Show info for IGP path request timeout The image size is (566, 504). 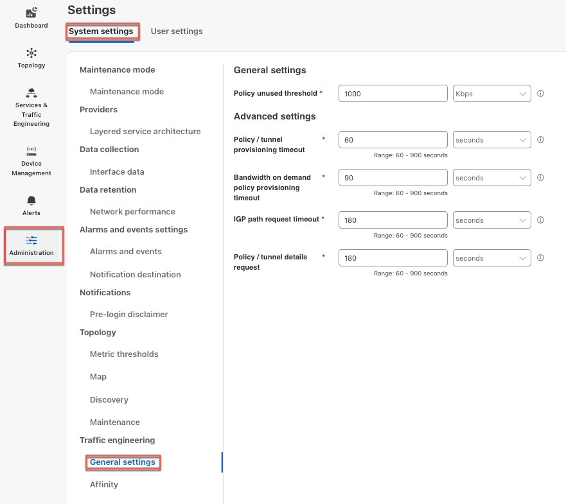coord(540,220)
